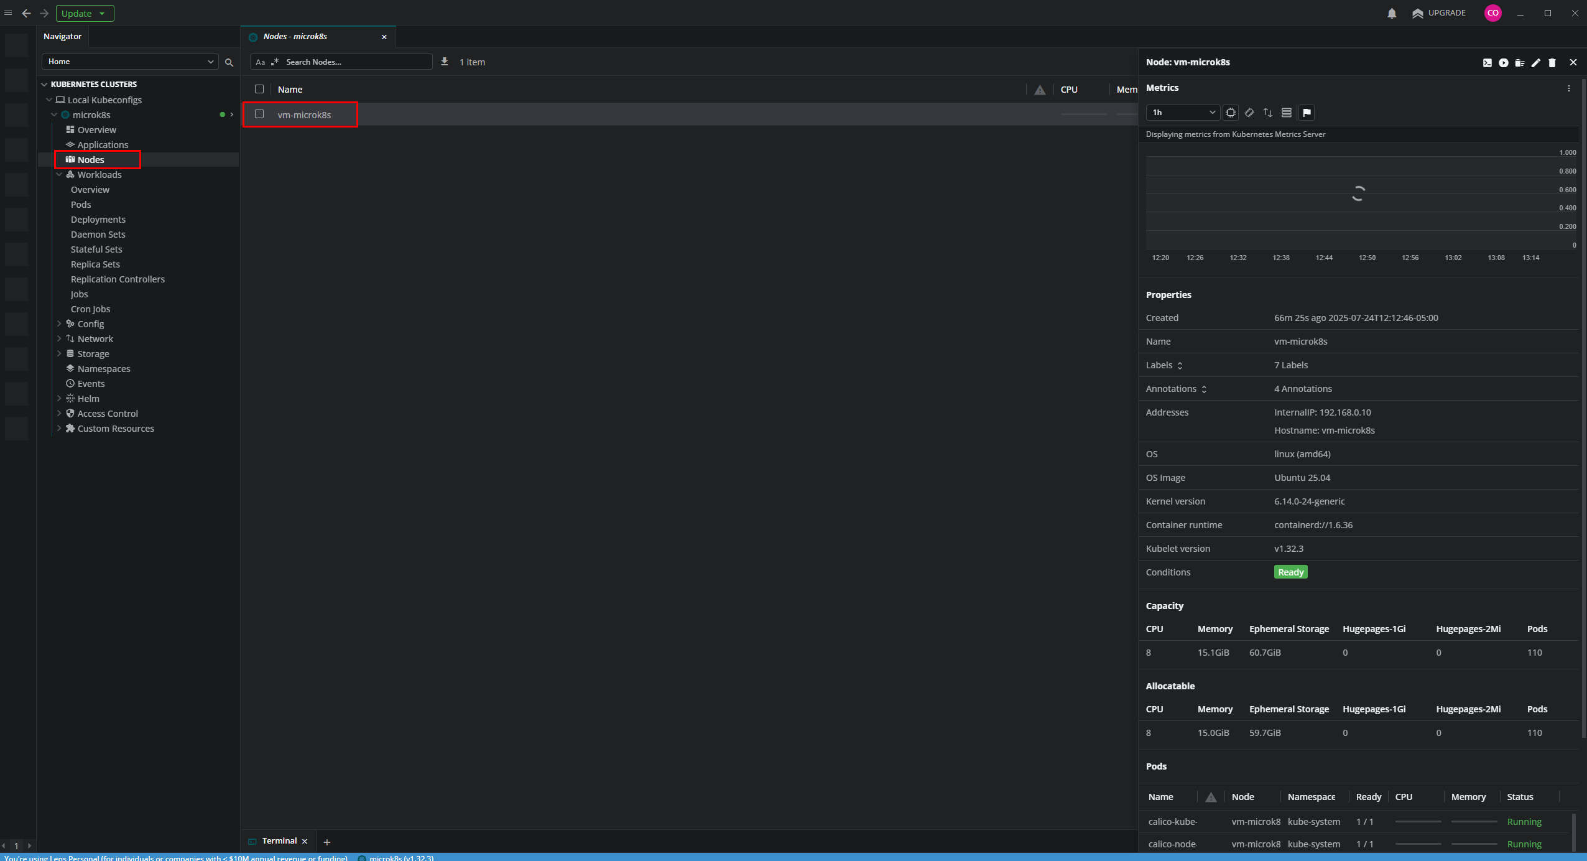
Task: Go back with the left arrow
Action: tap(26, 13)
